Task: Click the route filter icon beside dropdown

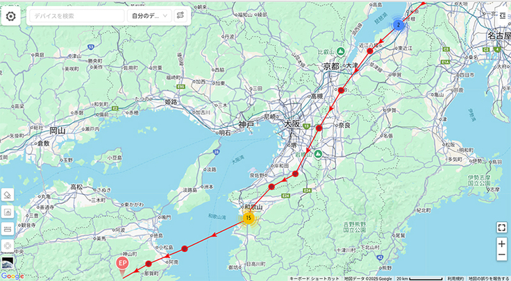Action: coord(180,15)
